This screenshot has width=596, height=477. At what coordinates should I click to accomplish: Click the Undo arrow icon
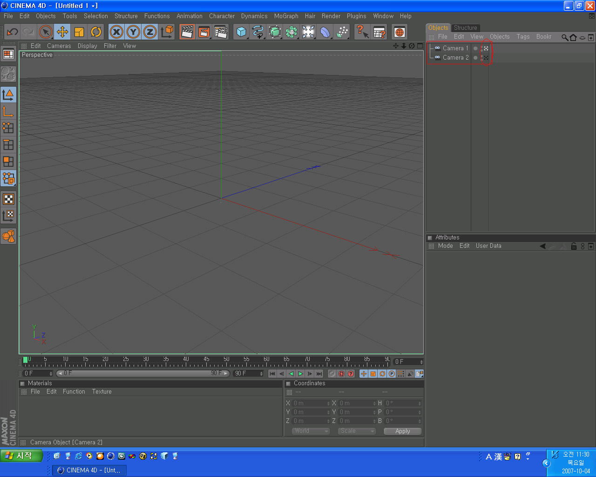coord(13,32)
